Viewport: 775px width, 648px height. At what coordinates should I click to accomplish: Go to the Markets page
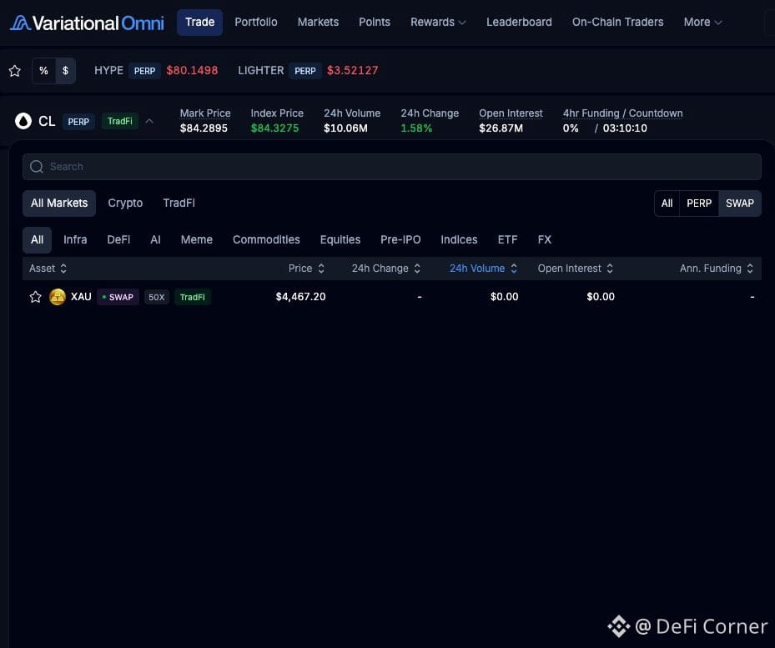(319, 23)
